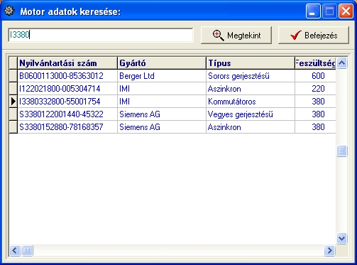Click the Feszültség column header
This screenshot has width=357, height=265.
pyautogui.click(x=315, y=63)
